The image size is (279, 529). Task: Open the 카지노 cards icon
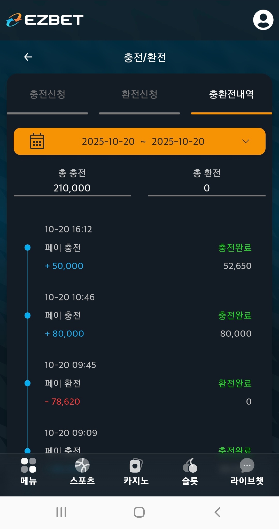136,465
